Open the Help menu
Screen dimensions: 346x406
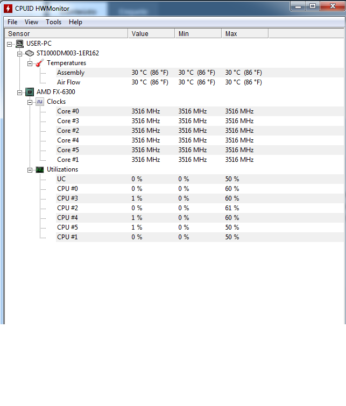point(75,22)
